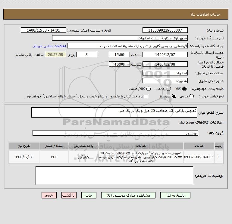Screen dimensions: 232x224
Task: Click product code 0933223059460004 cell
Action: [199, 157]
